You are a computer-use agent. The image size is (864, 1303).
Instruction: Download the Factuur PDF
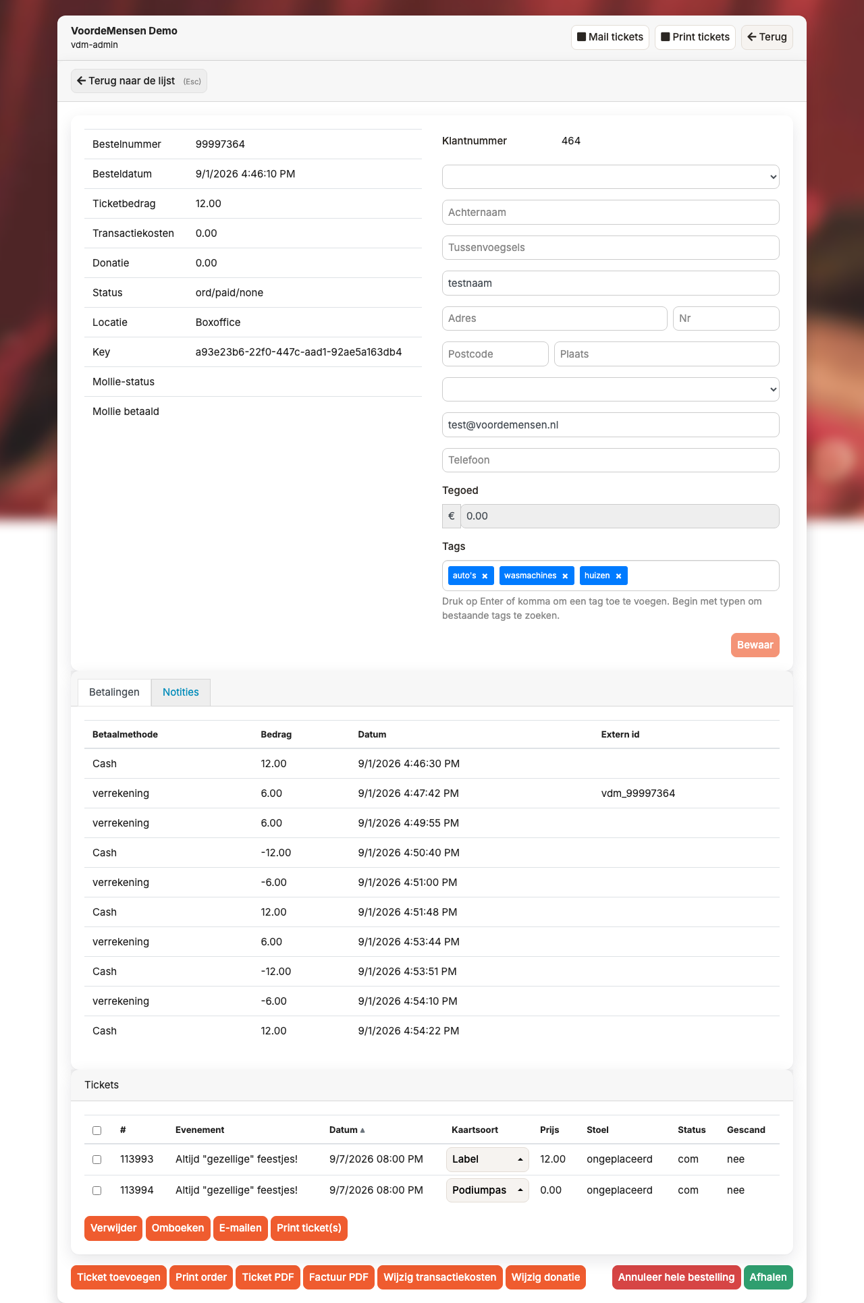pos(339,1277)
